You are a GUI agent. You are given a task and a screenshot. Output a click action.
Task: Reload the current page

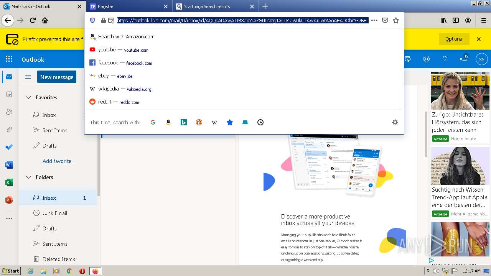pos(33,20)
